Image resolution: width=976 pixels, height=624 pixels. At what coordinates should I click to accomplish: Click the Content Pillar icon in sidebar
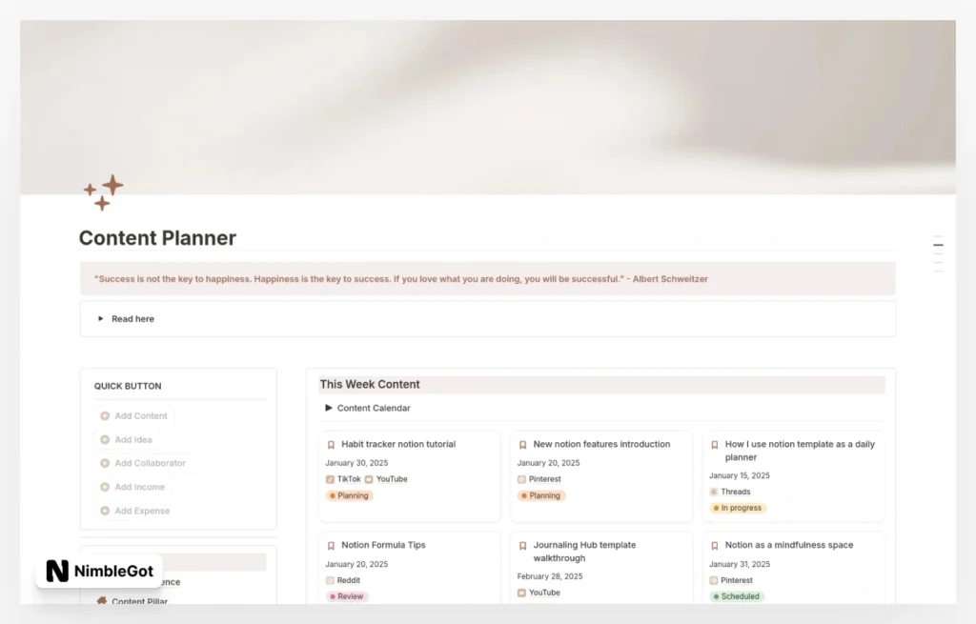click(x=101, y=600)
